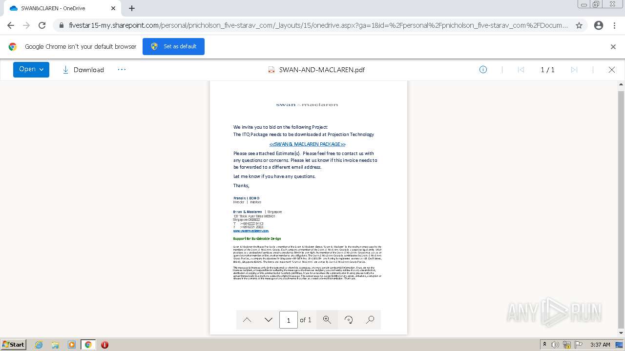This screenshot has width=625, height=351.
Task: Switch to Chrome taskbar button
Action: (88, 345)
